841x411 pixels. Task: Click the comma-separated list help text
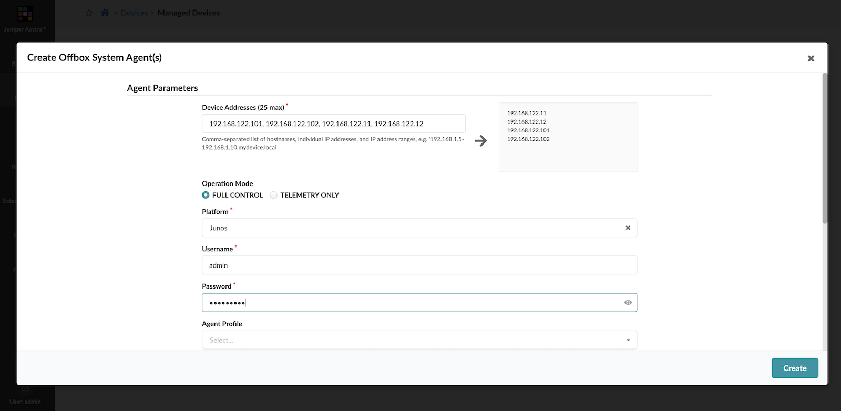click(333, 143)
